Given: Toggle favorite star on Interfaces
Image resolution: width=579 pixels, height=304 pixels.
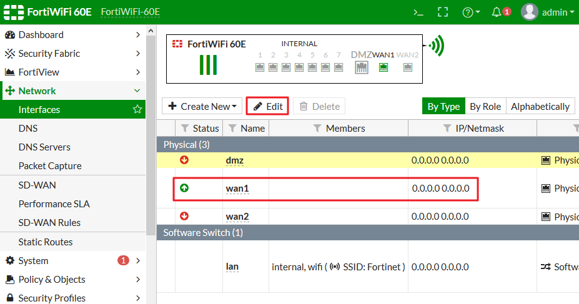Looking at the screenshot, I should point(137,109).
